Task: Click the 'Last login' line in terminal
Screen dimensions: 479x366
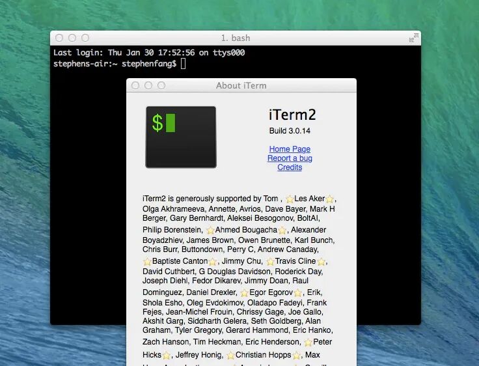Action: pos(149,53)
